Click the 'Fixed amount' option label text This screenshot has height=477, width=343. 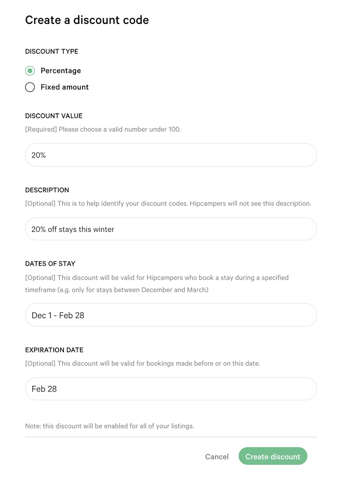pos(65,87)
